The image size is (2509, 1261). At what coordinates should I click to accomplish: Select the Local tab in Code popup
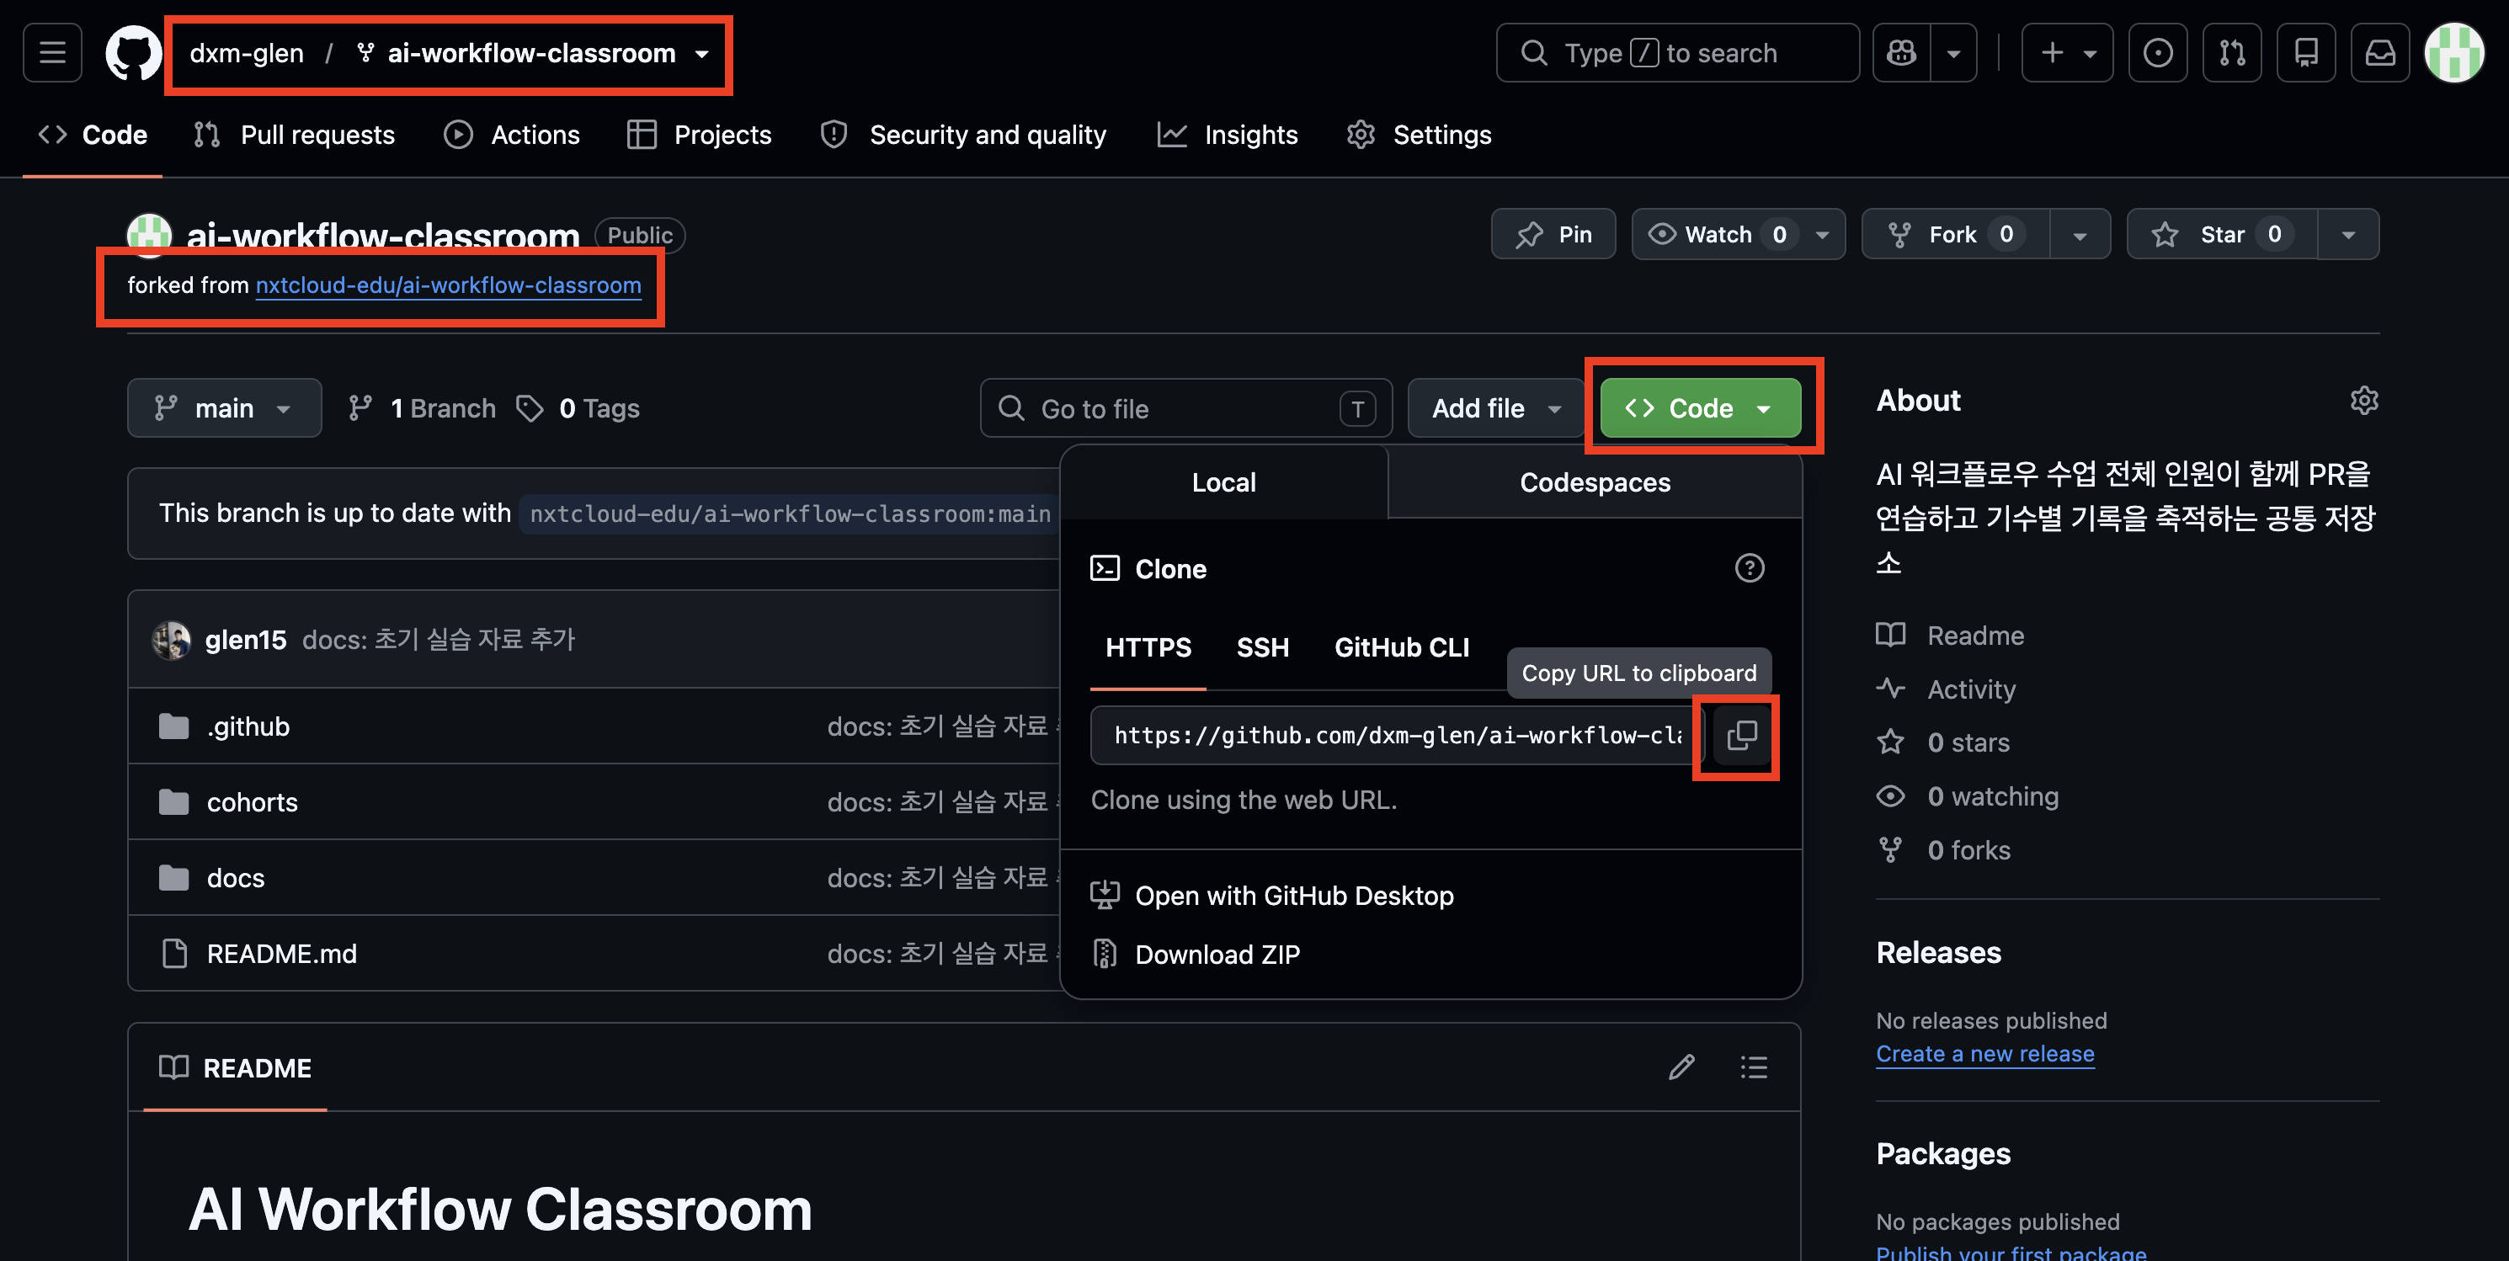pyautogui.click(x=1223, y=482)
